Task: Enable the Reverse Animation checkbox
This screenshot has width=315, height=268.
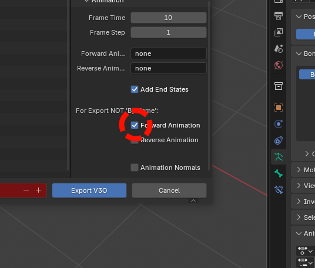Action: click(x=135, y=140)
